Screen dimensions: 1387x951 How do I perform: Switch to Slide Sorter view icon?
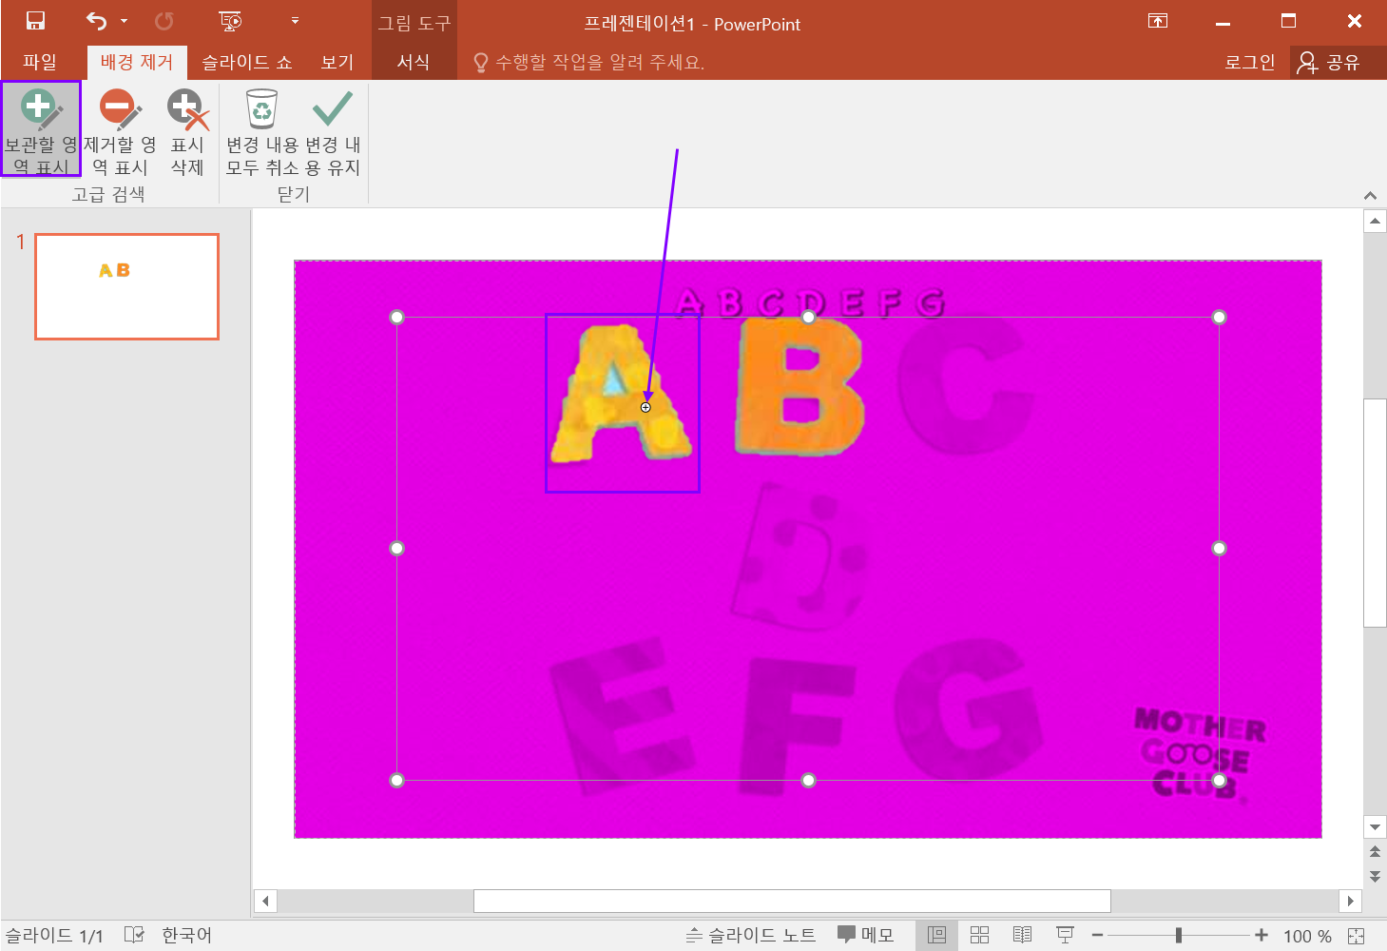point(980,935)
